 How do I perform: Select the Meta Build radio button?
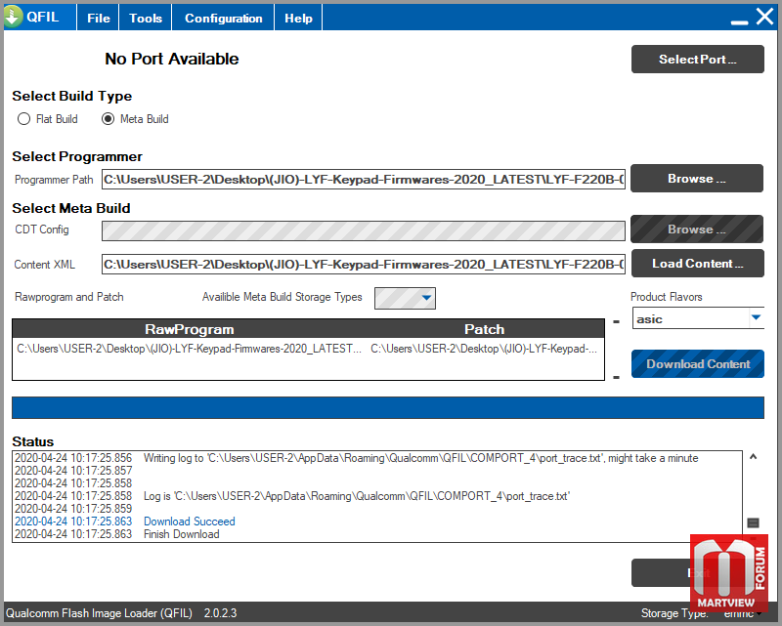pyautogui.click(x=108, y=119)
